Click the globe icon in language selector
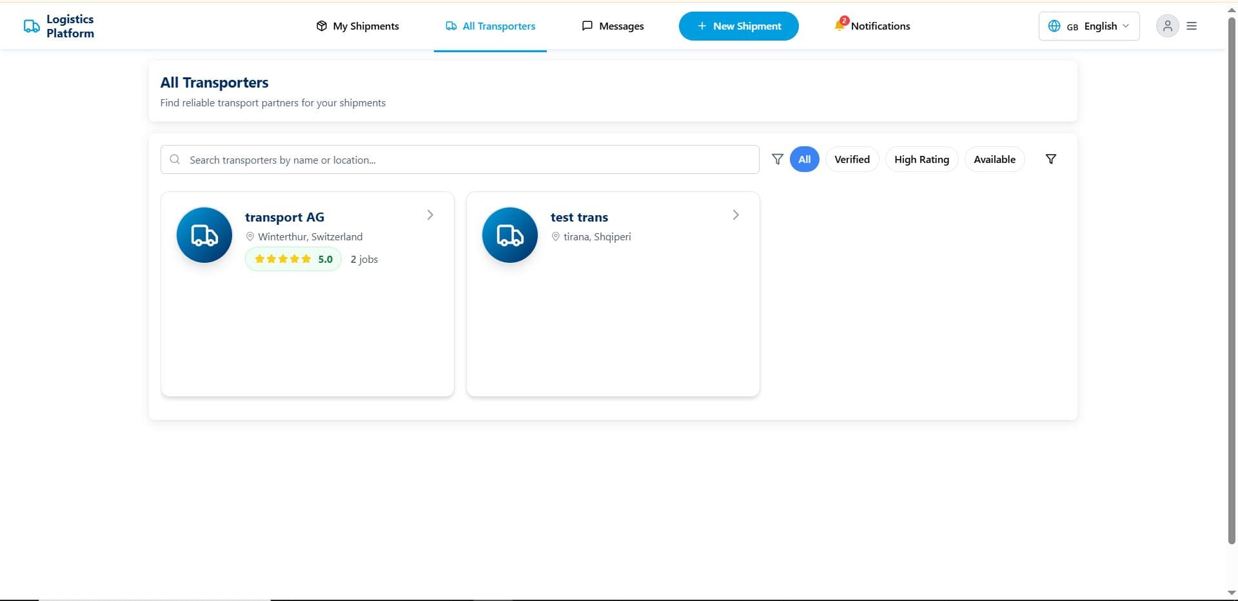 tap(1054, 26)
